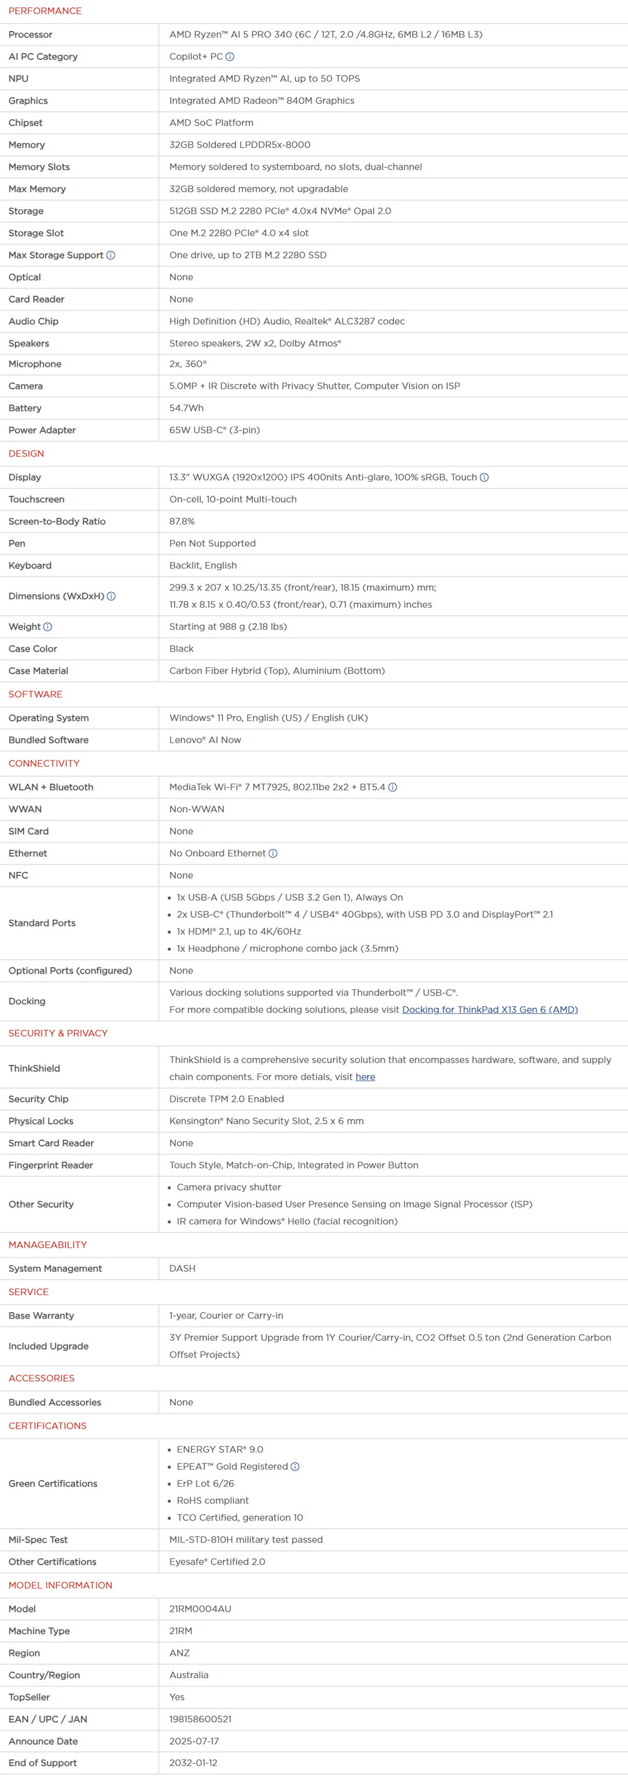Show the Dimensions (WxDxH) info tooltip icon

[111, 596]
